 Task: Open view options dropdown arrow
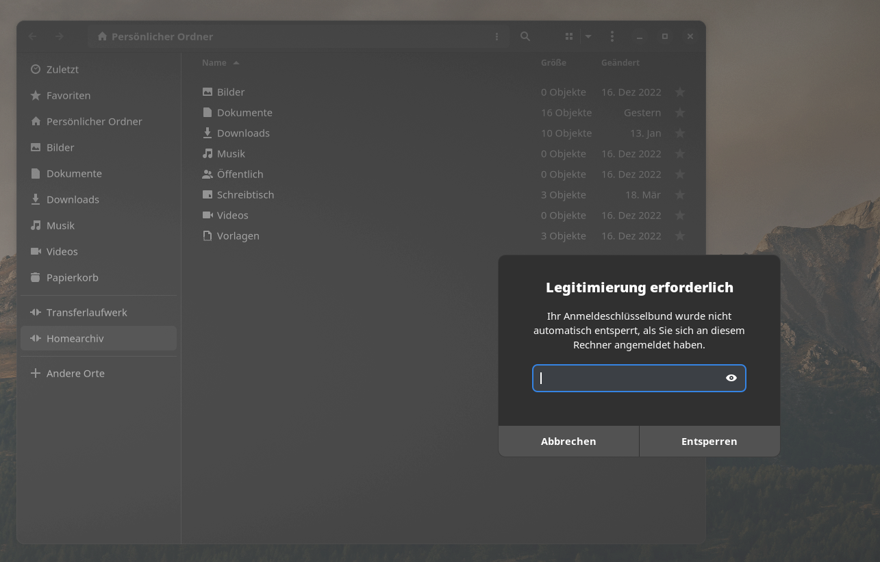point(588,36)
